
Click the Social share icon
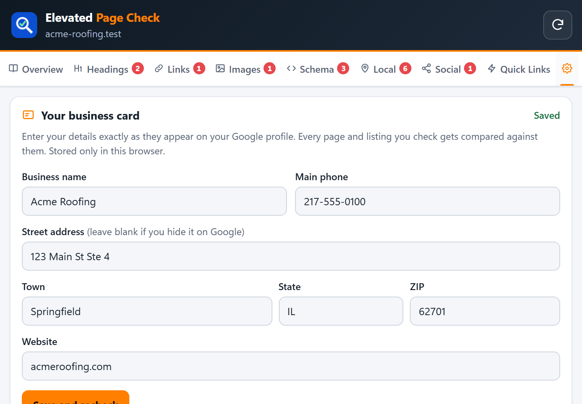426,69
